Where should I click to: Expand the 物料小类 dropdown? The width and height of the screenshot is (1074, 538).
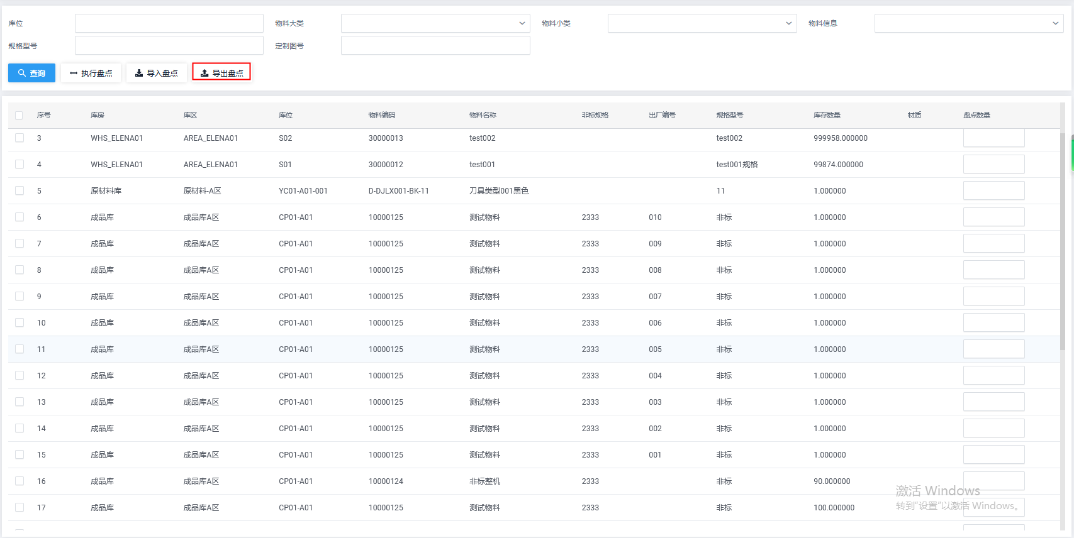coord(702,23)
